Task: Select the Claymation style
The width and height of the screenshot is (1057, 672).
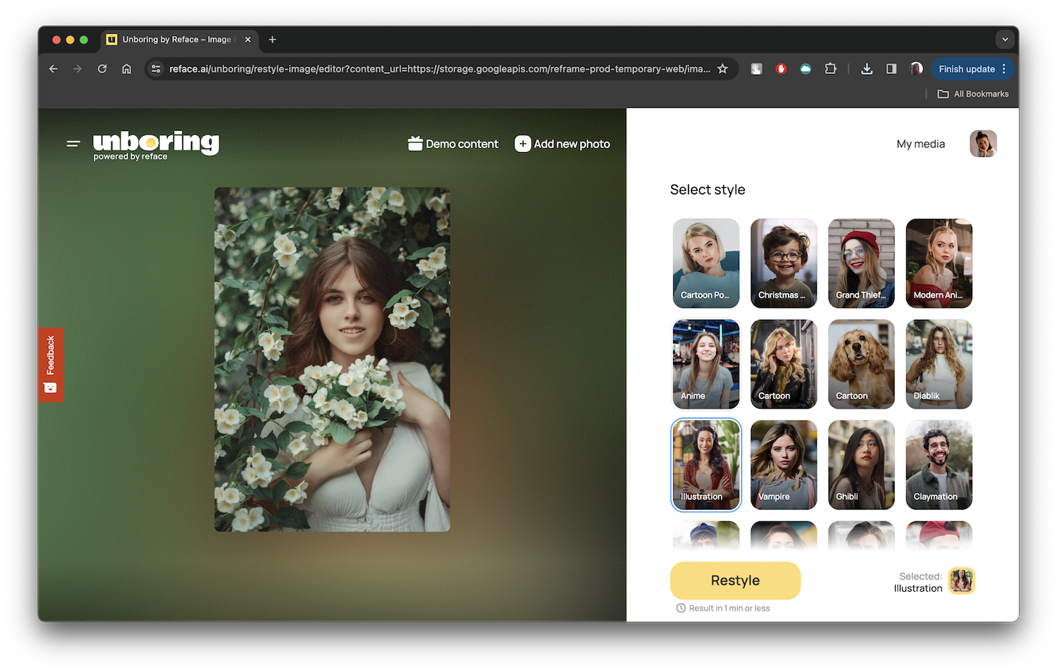Action: (939, 465)
